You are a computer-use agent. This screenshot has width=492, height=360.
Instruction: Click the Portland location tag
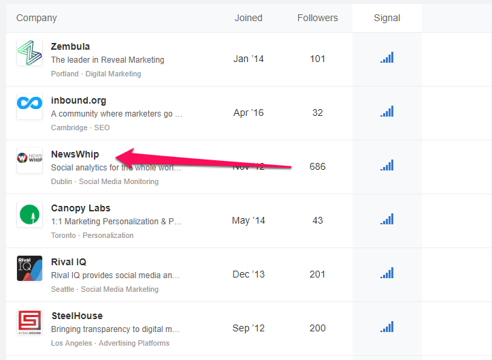pyautogui.click(x=65, y=74)
